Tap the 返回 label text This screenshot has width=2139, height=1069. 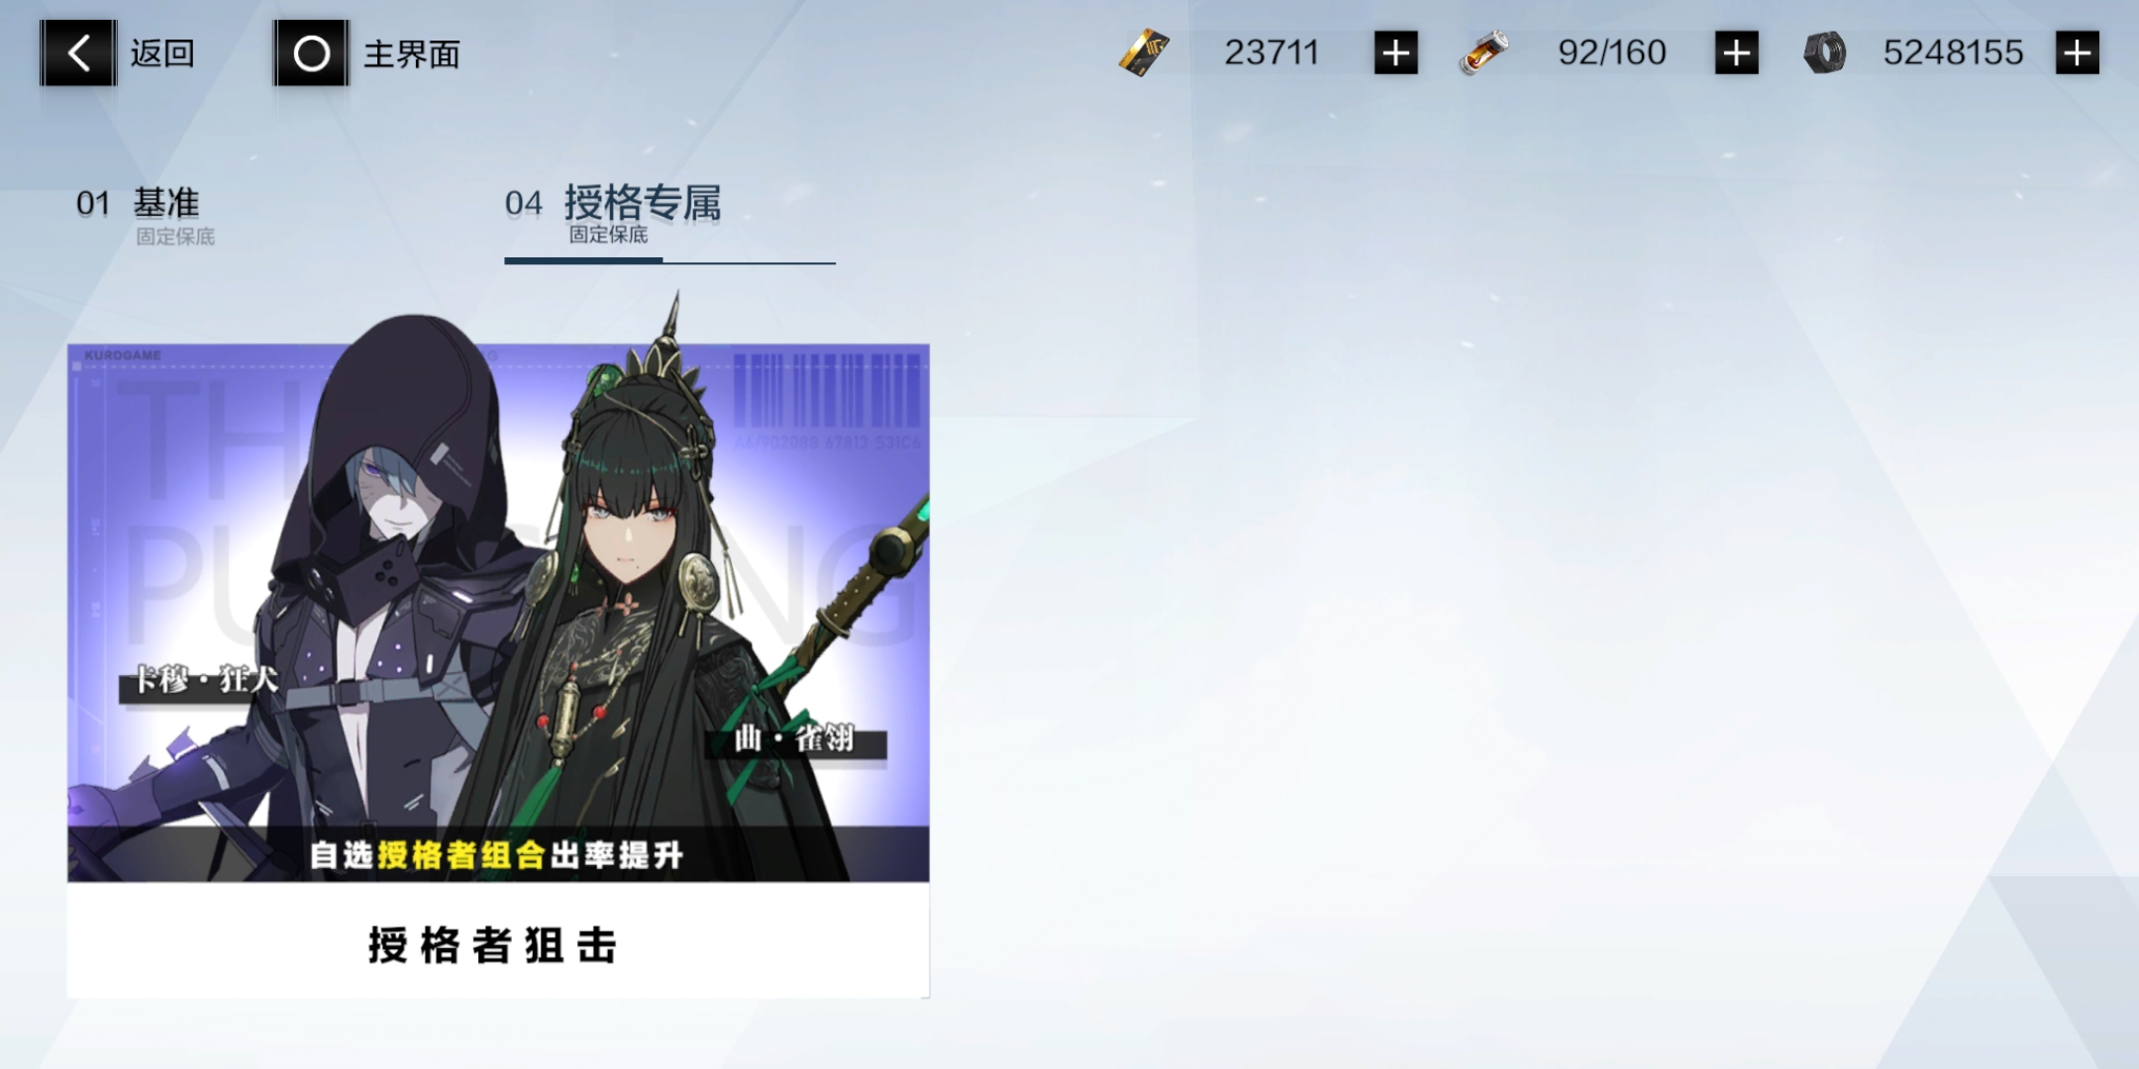coord(162,53)
